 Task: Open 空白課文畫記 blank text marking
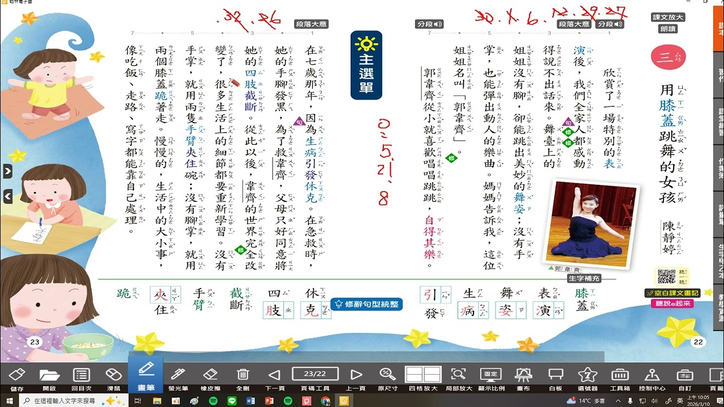pyautogui.click(x=673, y=293)
